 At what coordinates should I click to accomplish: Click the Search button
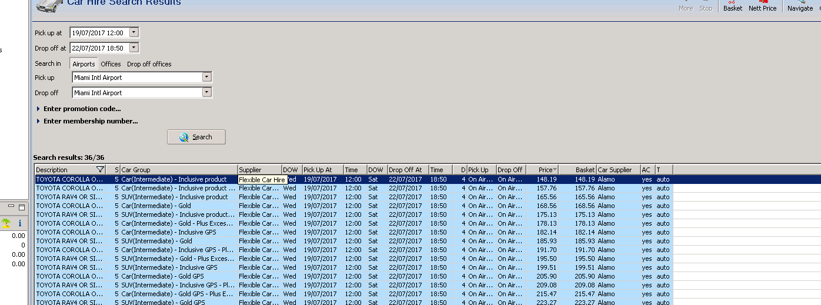pos(196,137)
